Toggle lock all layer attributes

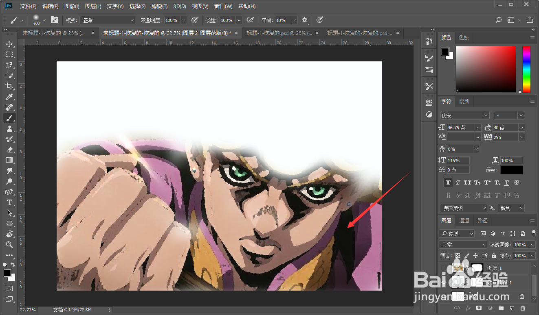494,256
